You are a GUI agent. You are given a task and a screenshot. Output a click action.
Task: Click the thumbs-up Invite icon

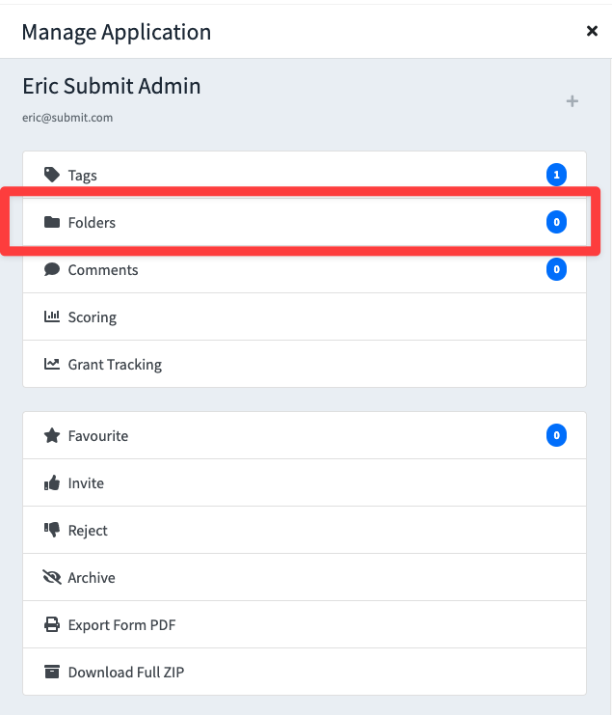52,482
